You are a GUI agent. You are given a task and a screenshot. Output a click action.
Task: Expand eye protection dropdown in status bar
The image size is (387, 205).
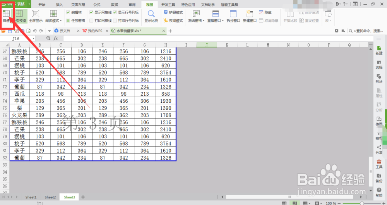(322, 203)
